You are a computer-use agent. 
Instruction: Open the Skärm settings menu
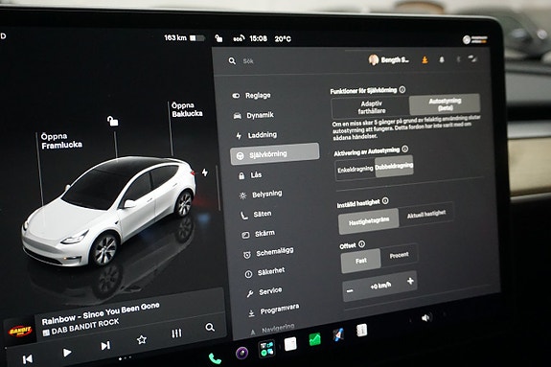click(x=258, y=234)
